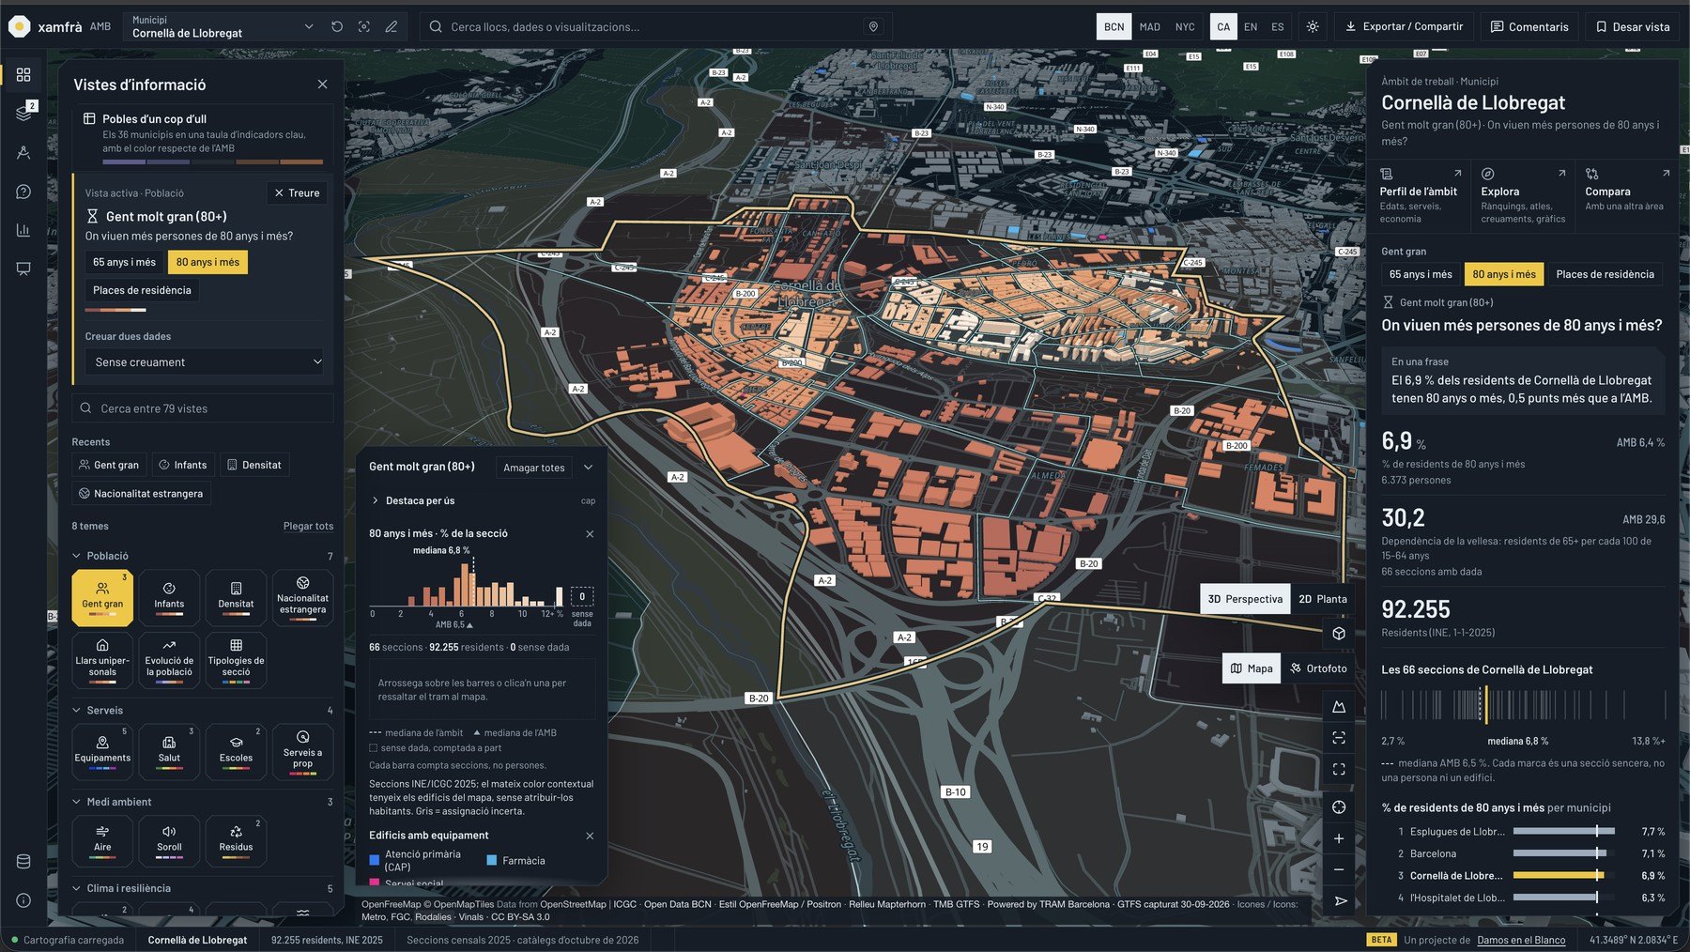Image resolution: width=1690 pixels, height=952 pixels.
Task: Click the histogram bars of 80 anys i més
Action: pos(467,584)
